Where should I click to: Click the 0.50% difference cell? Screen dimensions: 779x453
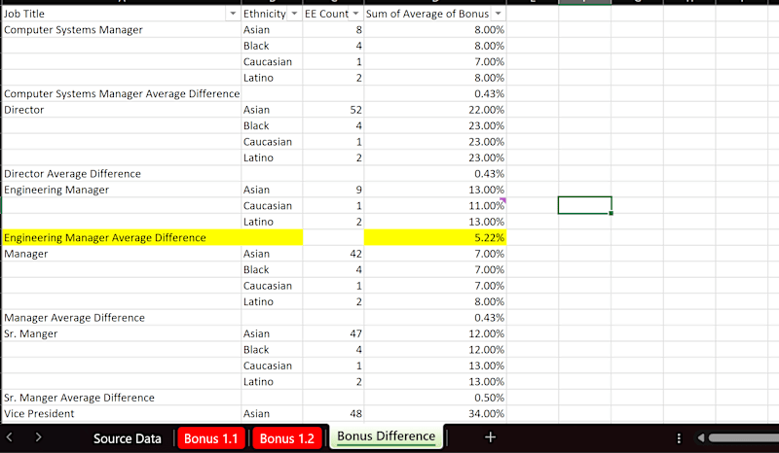(435, 398)
